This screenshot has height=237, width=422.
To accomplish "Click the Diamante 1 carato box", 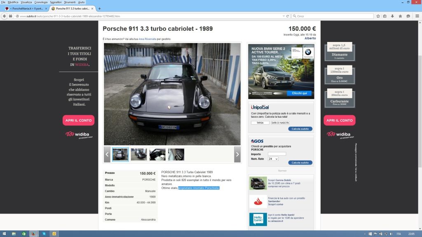I will click(x=340, y=51).
